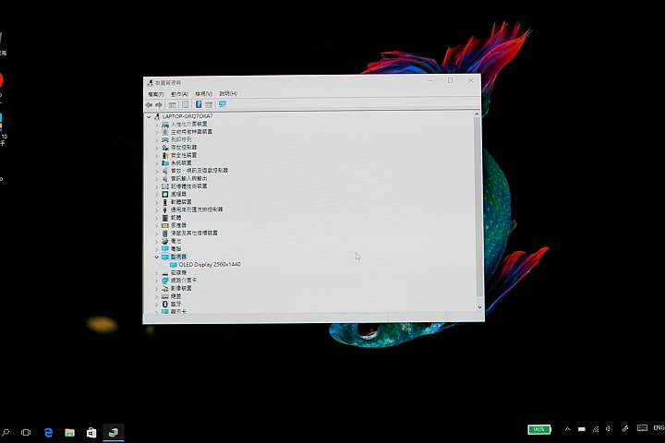Select the Biometric devices (生物特徵辨識裝置) row
This screenshot has width=665, height=443.
[x=191, y=132]
